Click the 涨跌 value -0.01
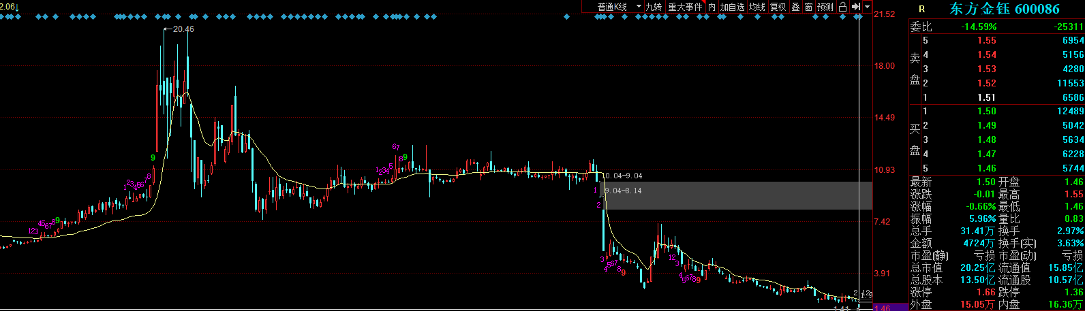 [x=985, y=194]
